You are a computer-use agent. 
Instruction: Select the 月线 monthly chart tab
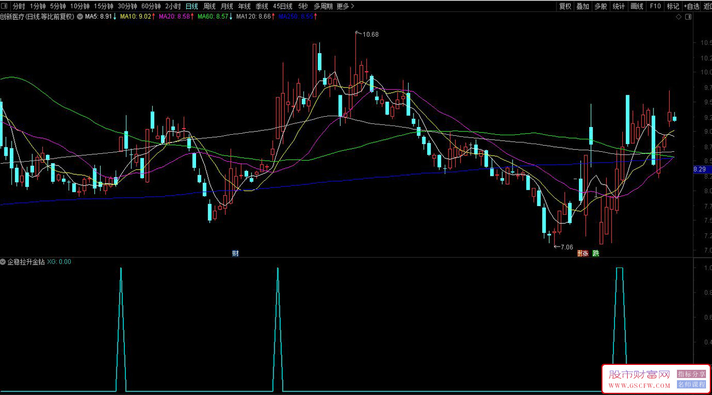227,6
